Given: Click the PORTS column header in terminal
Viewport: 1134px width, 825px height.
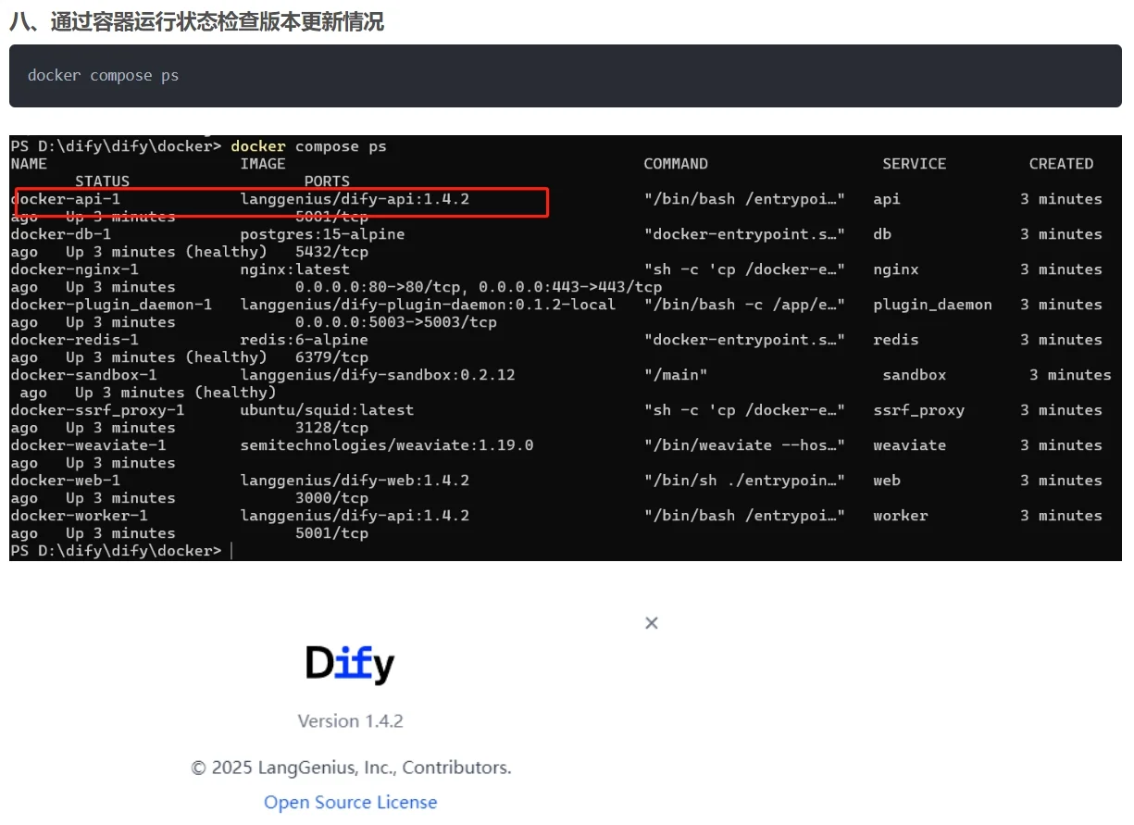Looking at the screenshot, I should coord(327,181).
